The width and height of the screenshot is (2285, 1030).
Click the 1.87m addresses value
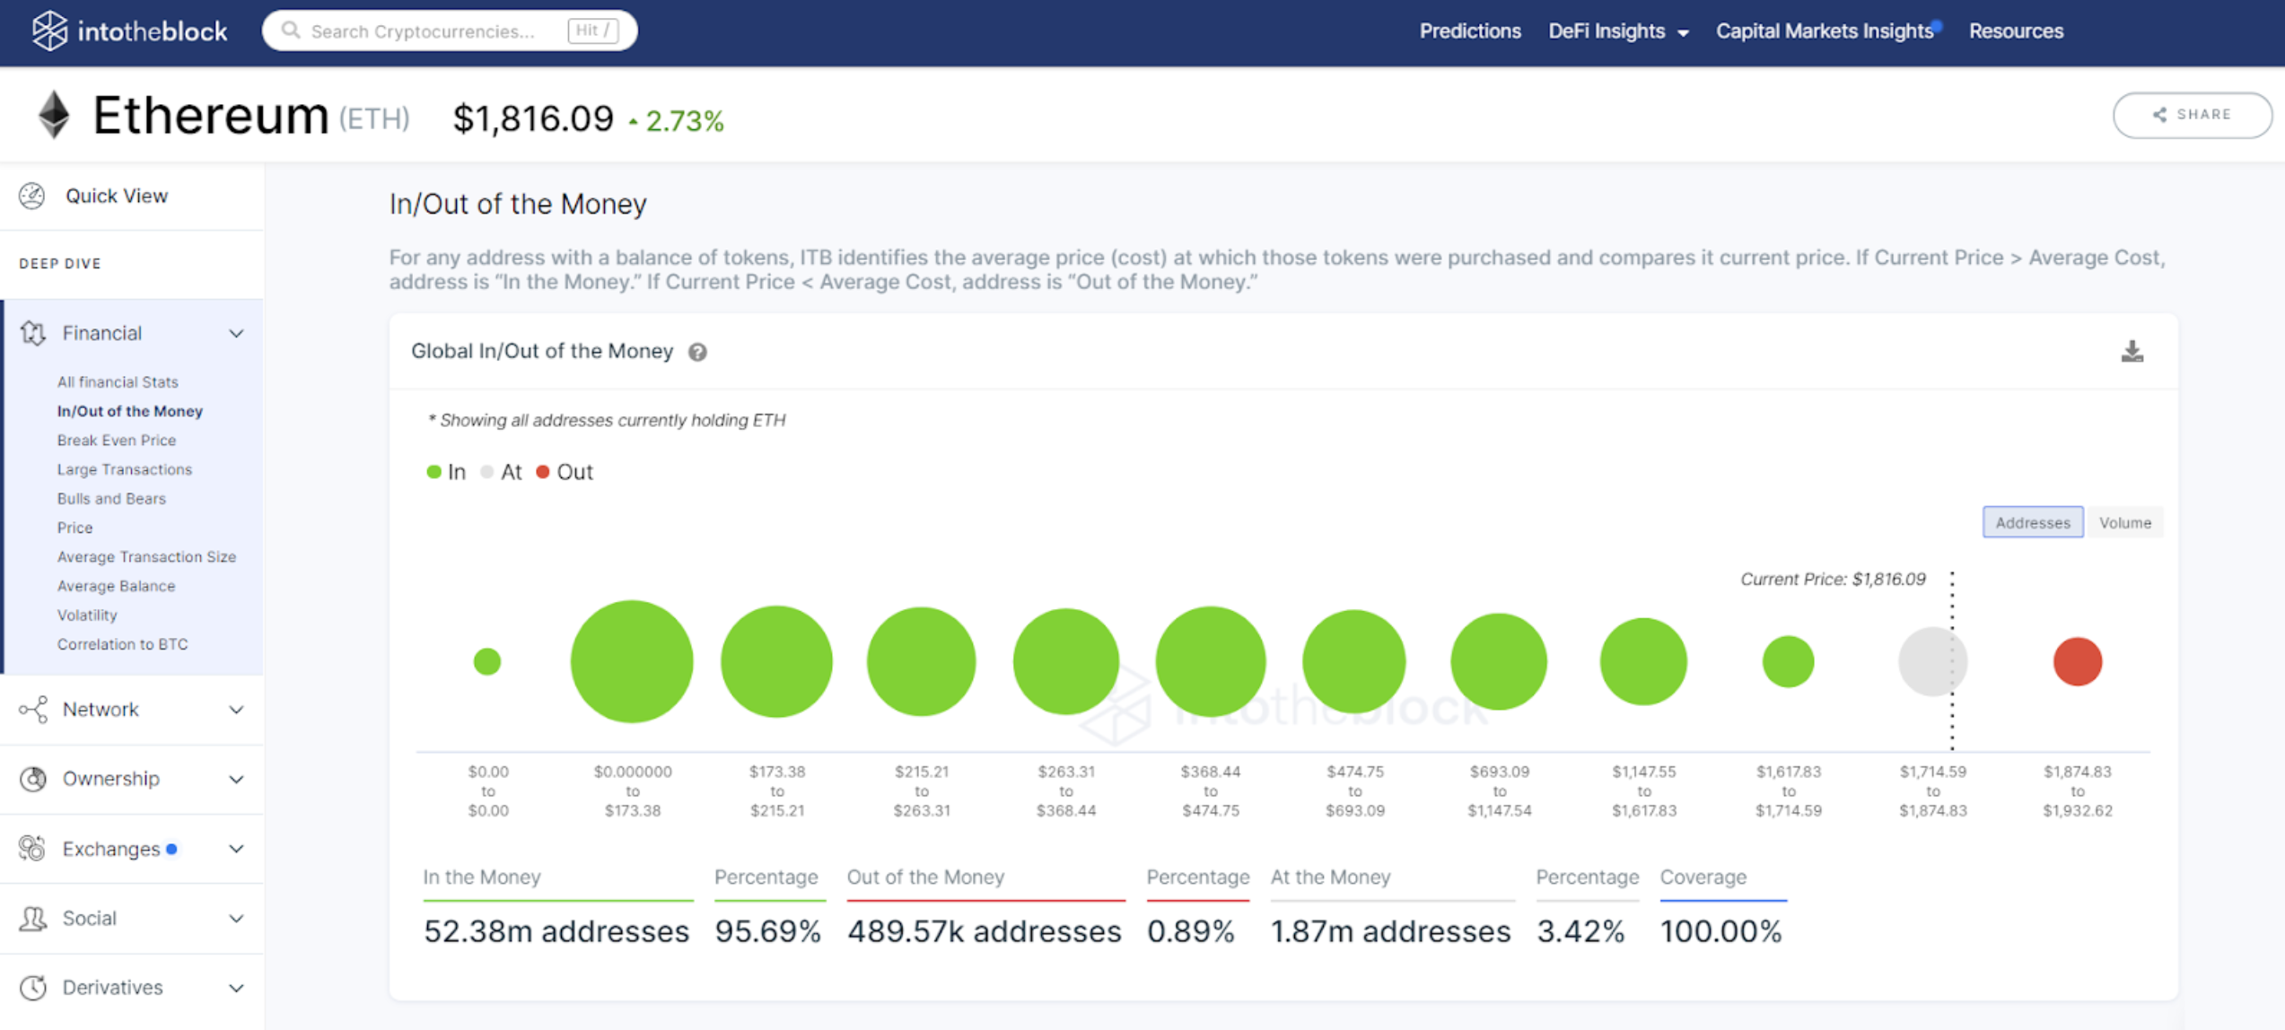point(1390,931)
